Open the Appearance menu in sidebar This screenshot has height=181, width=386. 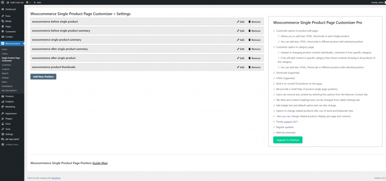coord(11,113)
